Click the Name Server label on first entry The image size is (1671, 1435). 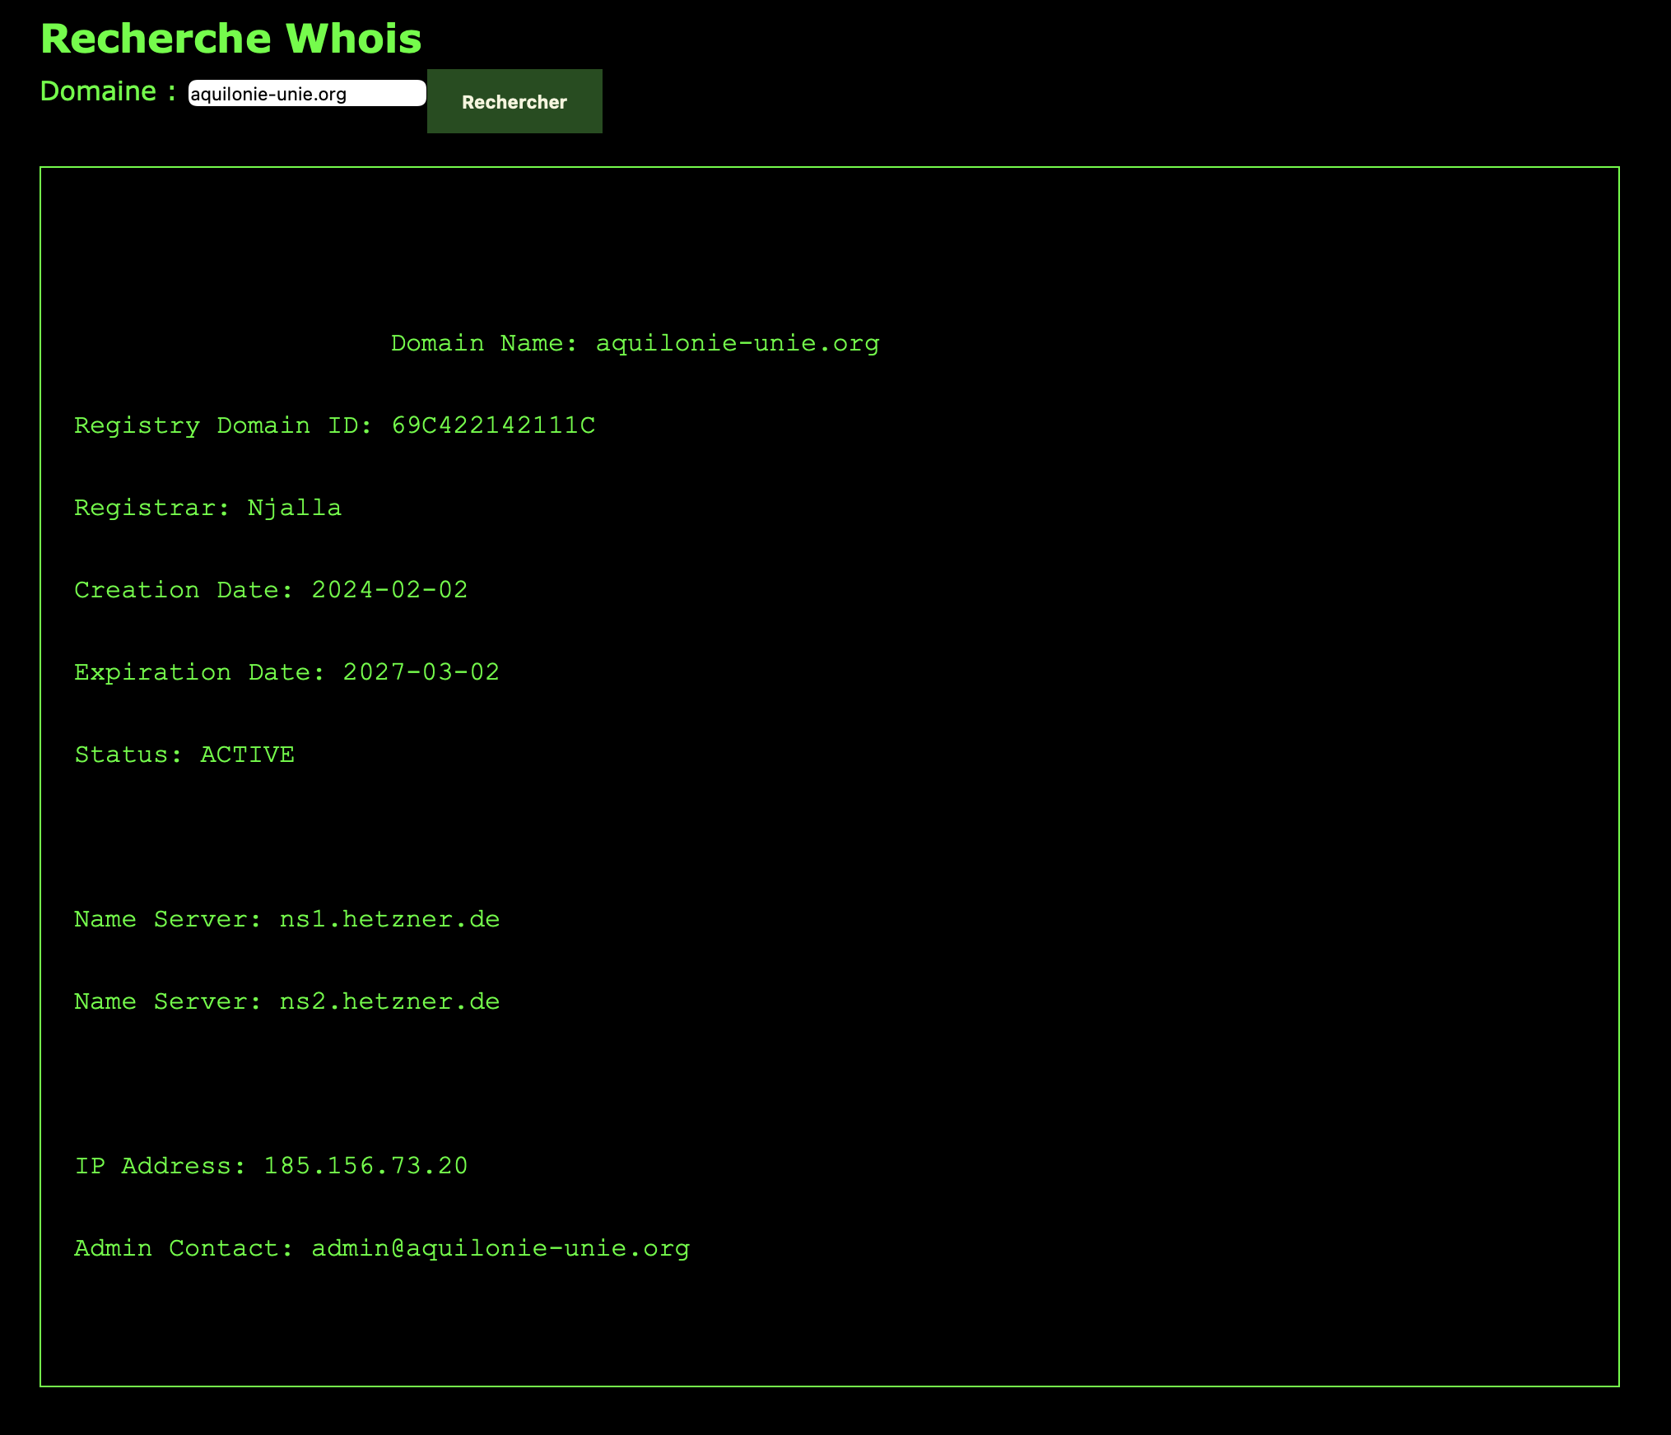click(167, 919)
